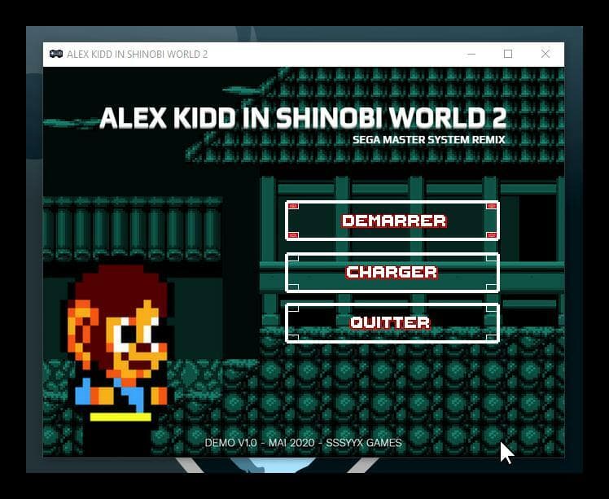Maximize the Alex Kidd game window
Image resolution: width=609 pixels, height=499 pixels.
(x=508, y=54)
